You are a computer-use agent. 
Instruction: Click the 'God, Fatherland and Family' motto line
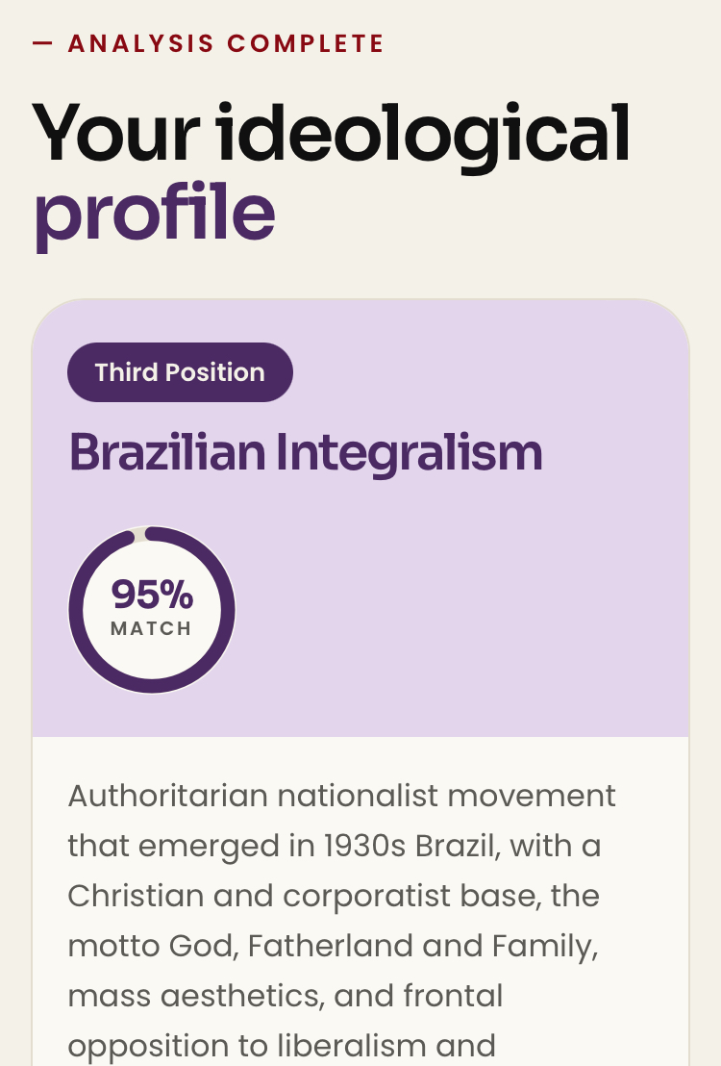(x=333, y=947)
